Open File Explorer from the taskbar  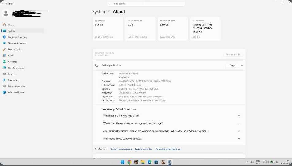(143, 162)
